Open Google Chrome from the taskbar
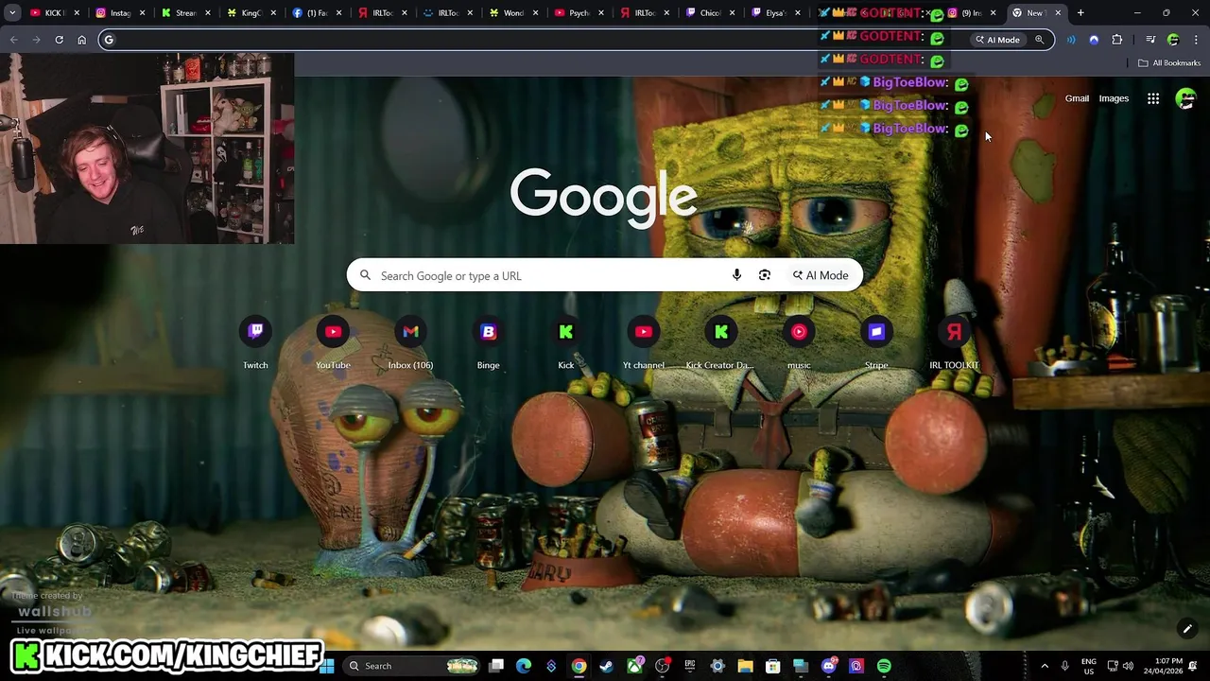 click(x=579, y=666)
